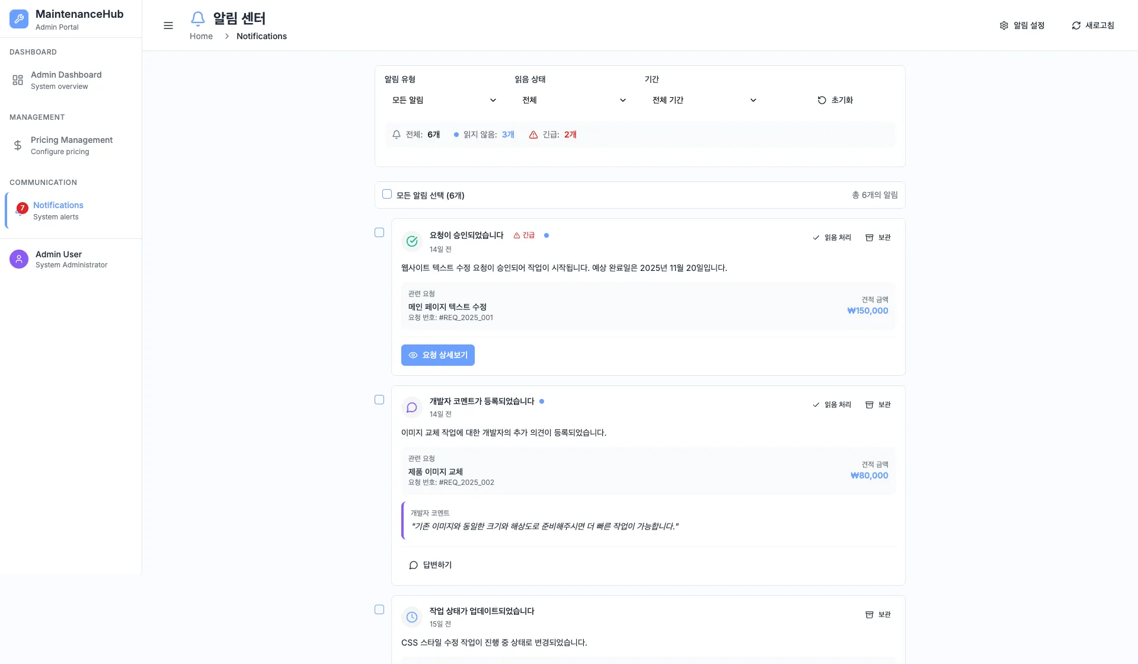This screenshot has width=1138, height=664.
Task: Click the Admin Dashboard grid icon
Action: (18, 80)
